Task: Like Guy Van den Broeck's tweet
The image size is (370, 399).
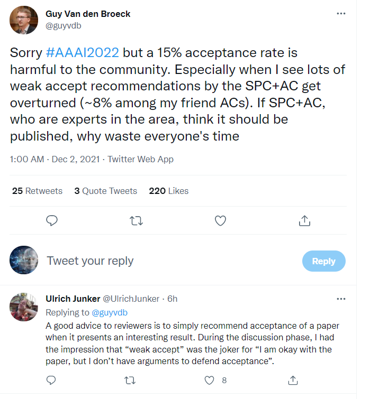Action: [220, 220]
